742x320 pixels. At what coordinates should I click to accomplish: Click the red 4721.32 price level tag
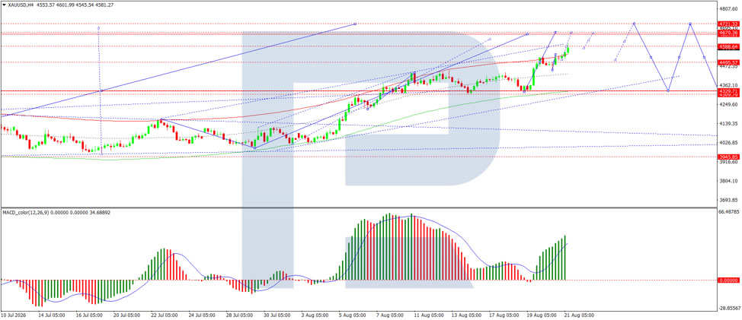click(x=728, y=24)
